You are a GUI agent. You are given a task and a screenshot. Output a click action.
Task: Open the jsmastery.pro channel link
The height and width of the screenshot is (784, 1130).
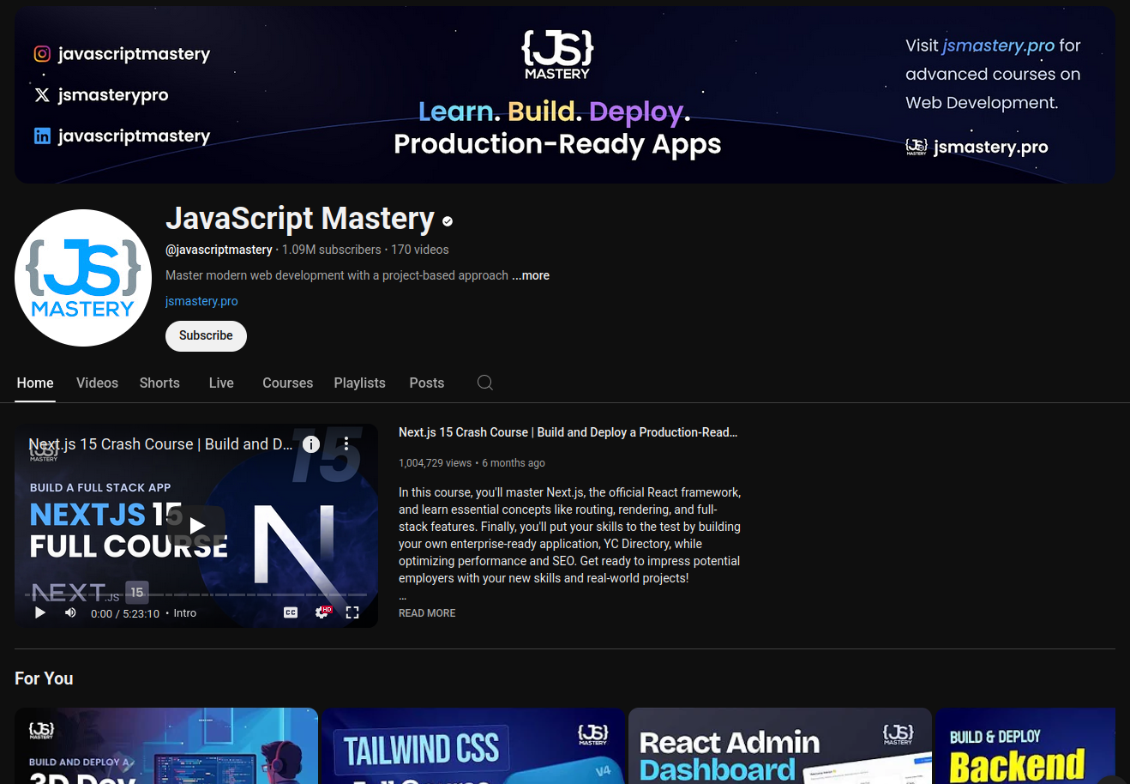click(201, 301)
